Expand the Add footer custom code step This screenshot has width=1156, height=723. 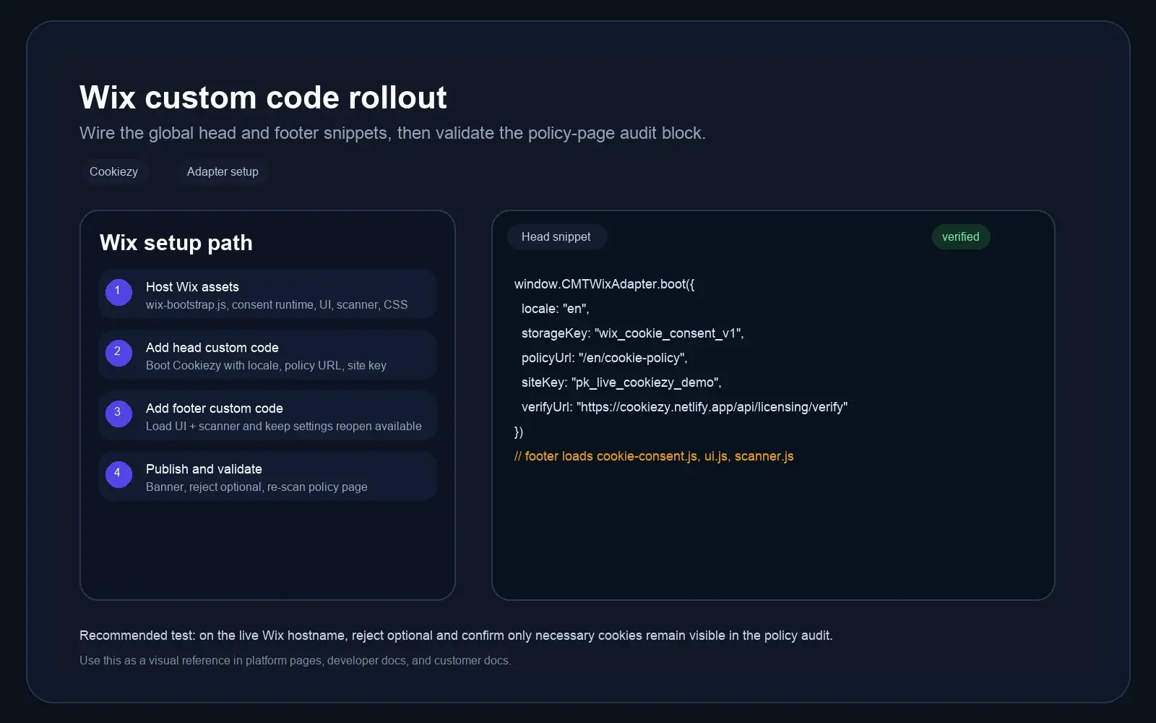[x=267, y=415]
